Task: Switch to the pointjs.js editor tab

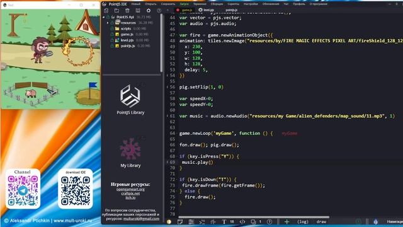Action: pyautogui.click(x=231, y=10)
